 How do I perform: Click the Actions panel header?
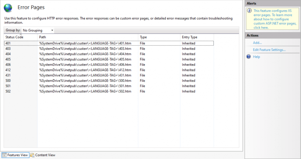coord(272,35)
